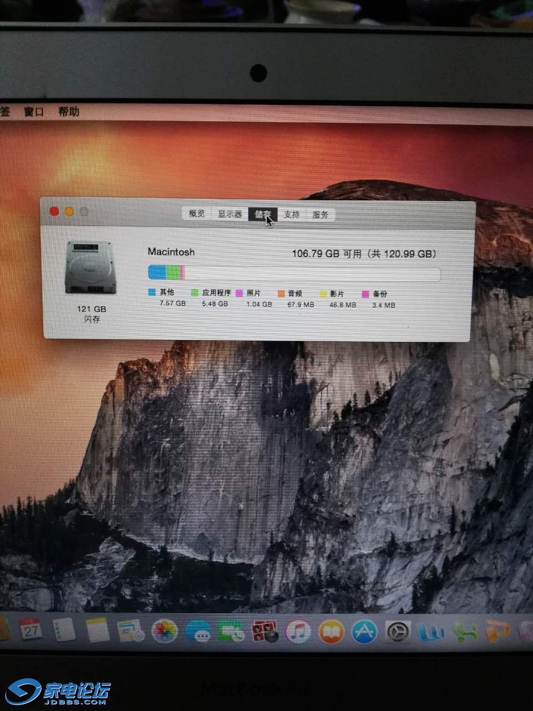Click the green 应用程序 legend swatch
This screenshot has height=711, width=533.
(194, 293)
